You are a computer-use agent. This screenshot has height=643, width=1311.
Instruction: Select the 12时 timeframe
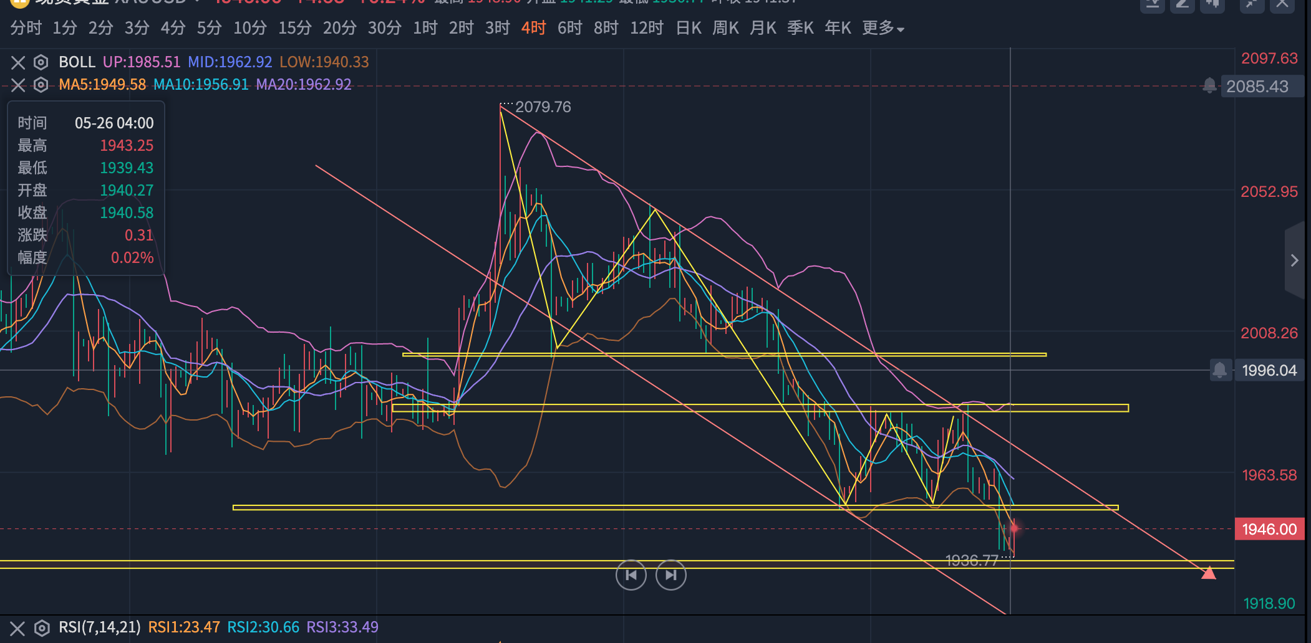646,28
